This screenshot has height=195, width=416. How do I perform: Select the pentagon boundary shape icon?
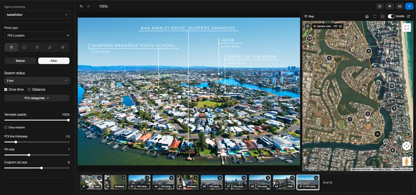[x=24, y=47]
